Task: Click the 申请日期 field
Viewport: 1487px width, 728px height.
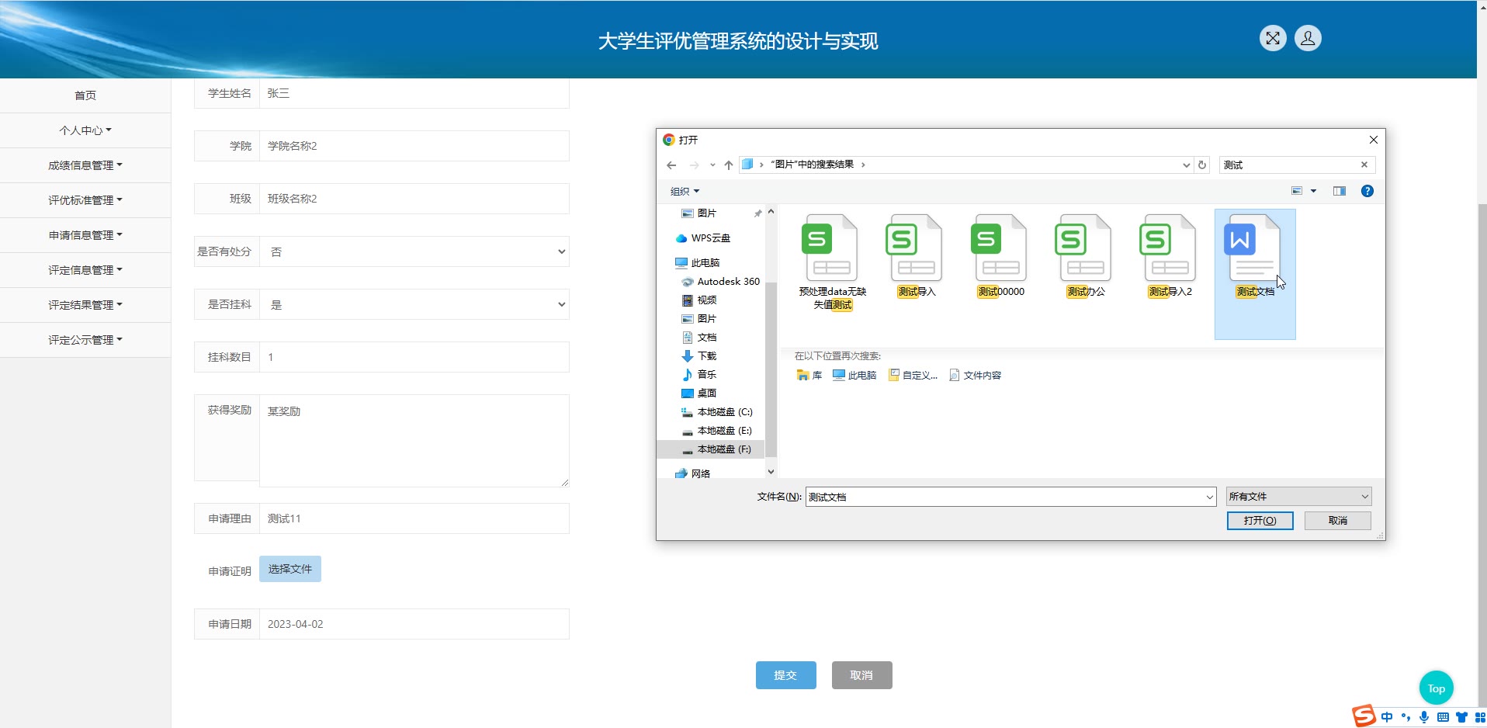Action: tap(414, 624)
